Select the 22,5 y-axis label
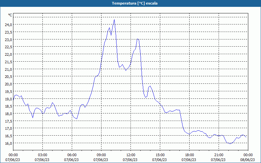Image resolution: width=261 pixels, height=163 pixels. (x=8, y=47)
